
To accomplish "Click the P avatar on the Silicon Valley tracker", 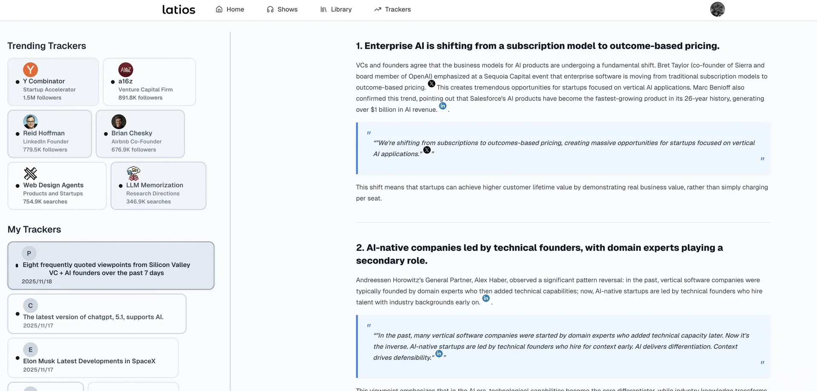I will pyautogui.click(x=29, y=253).
